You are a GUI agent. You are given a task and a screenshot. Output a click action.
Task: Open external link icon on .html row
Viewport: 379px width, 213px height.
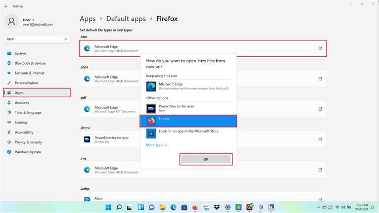pos(320,78)
